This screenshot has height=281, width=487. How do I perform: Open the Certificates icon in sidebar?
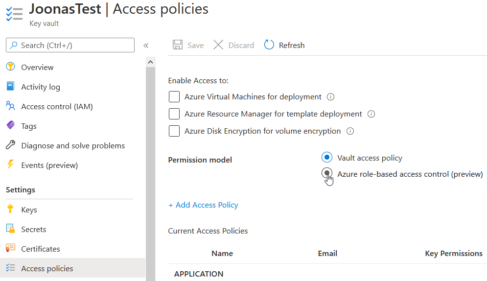click(x=10, y=249)
